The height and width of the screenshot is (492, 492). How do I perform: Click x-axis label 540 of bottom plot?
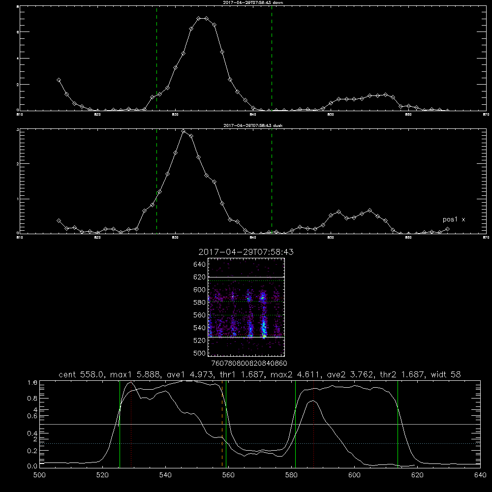[x=165, y=475]
